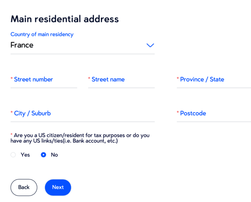Viewport: 251px width, 202px height.
Task: Select the Yes radio button circle
Action: (x=13, y=155)
